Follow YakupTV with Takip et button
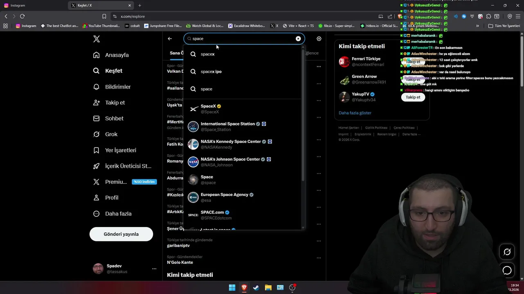This screenshot has width=524, height=294. [413, 97]
